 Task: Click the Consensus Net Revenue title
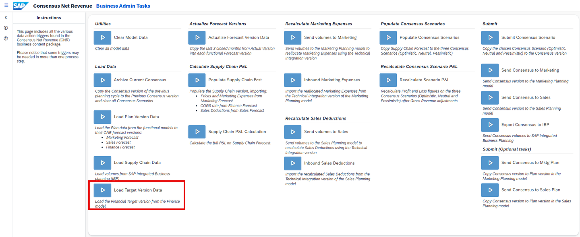(x=62, y=6)
